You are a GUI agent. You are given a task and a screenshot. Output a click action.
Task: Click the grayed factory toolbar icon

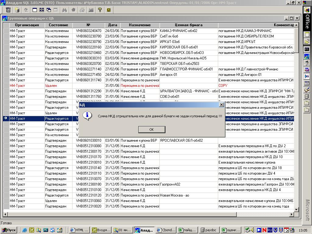(x=91, y=10)
